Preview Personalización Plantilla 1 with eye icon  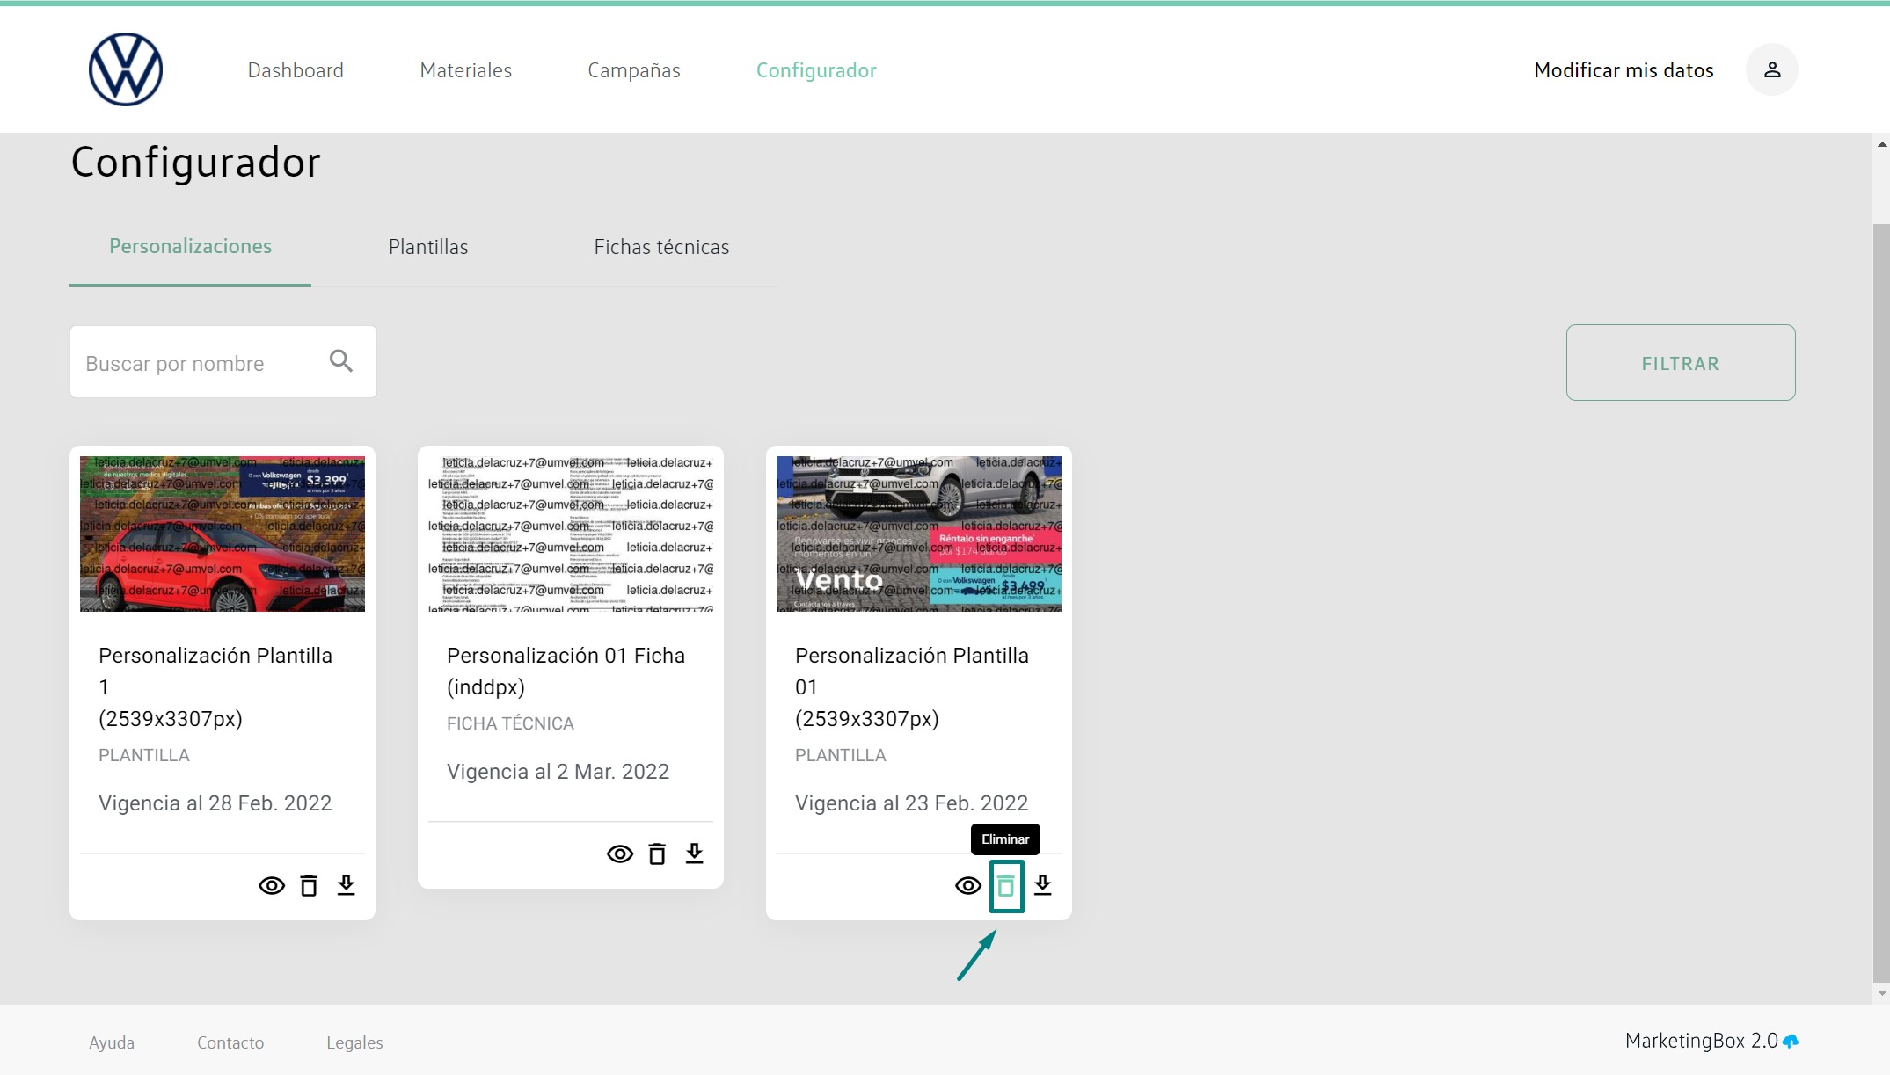point(272,885)
